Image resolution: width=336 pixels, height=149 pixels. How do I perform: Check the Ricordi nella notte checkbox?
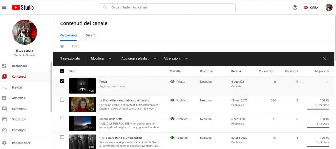[62, 118]
